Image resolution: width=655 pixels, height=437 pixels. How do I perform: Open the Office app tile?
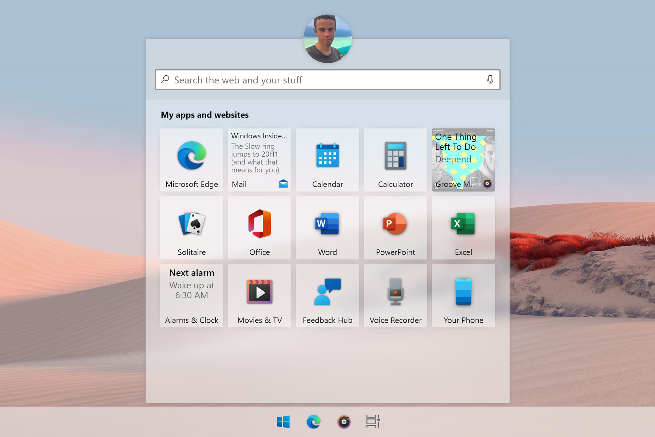pyautogui.click(x=259, y=228)
